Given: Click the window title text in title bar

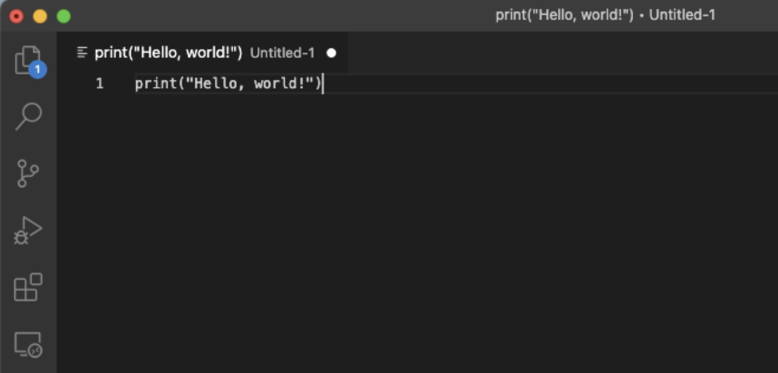Looking at the screenshot, I should point(605,15).
